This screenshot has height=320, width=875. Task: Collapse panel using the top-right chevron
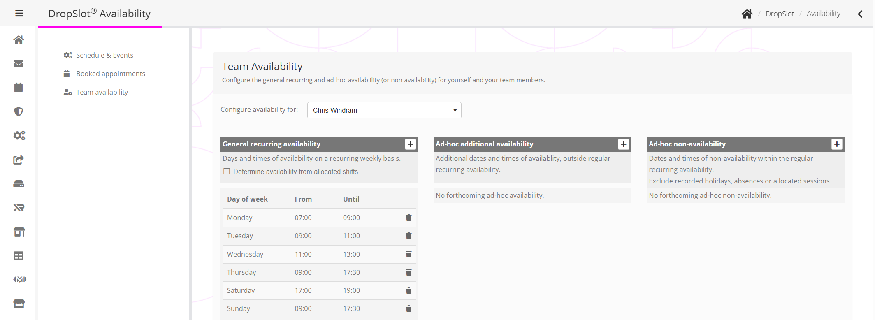coord(860,14)
